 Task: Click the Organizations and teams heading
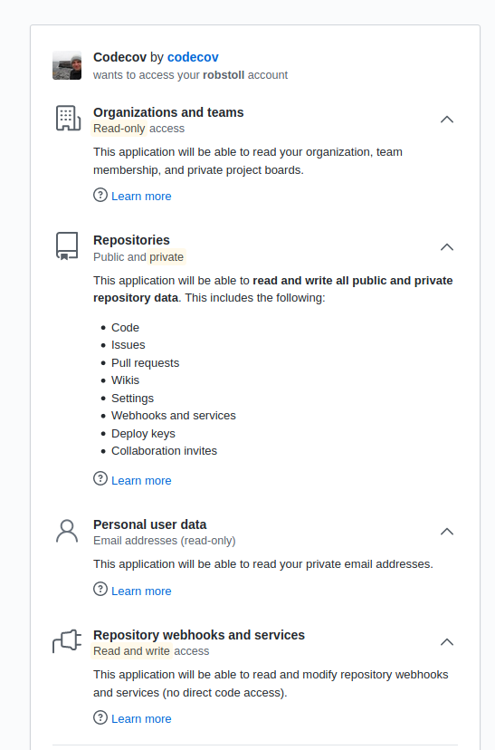[168, 112]
